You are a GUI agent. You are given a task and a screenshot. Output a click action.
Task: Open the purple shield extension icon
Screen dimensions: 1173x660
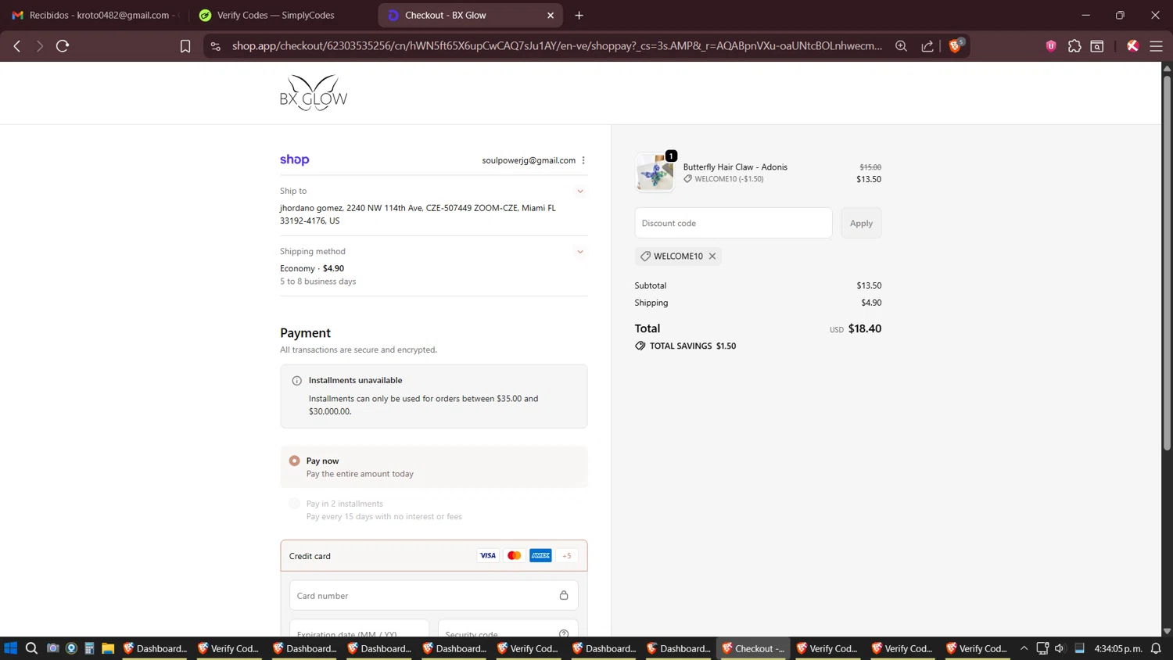coord(1051,46)
